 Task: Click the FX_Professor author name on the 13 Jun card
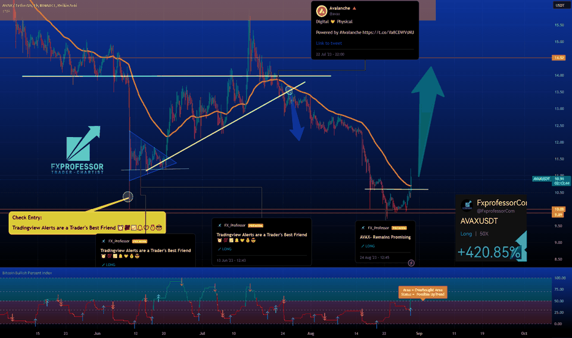[x=235, y=226]
